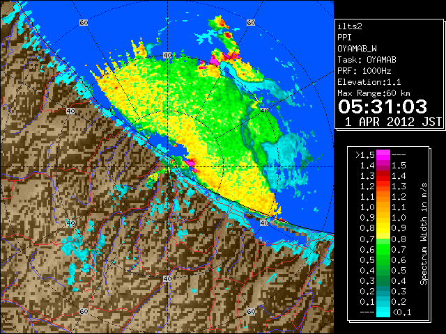This screenshot has width=446, height=334.
Task: Click the "PRF: 1000Hz" value
Action: [364, 71]
